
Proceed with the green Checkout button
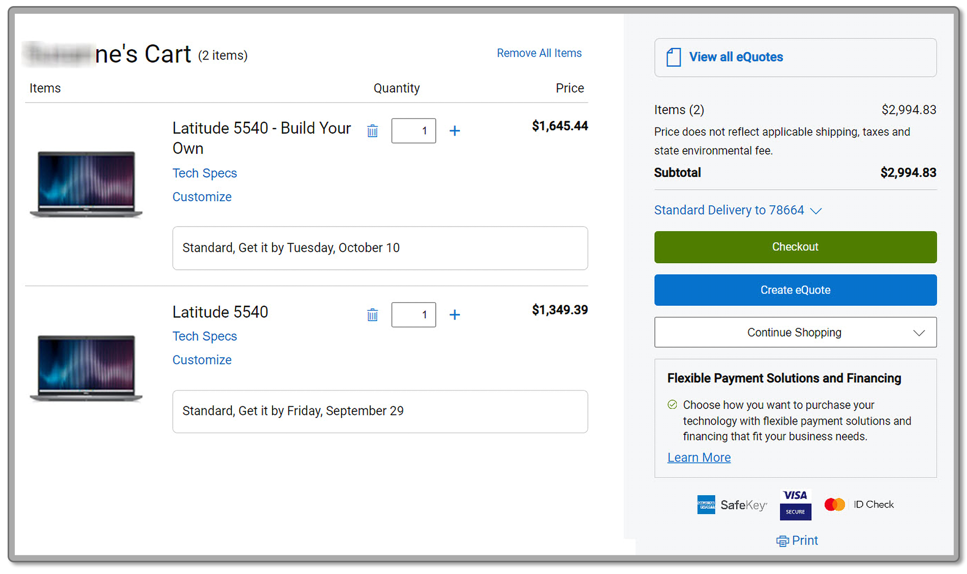click(x=795, y=247)
